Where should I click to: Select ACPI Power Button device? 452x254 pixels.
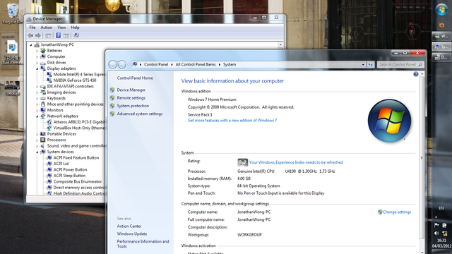70,169
